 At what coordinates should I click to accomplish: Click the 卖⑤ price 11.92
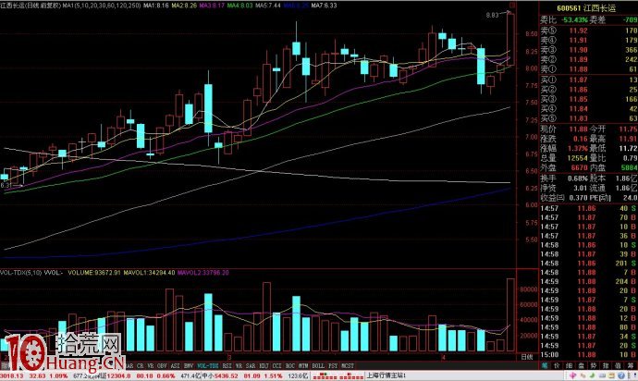coord(578,31)
